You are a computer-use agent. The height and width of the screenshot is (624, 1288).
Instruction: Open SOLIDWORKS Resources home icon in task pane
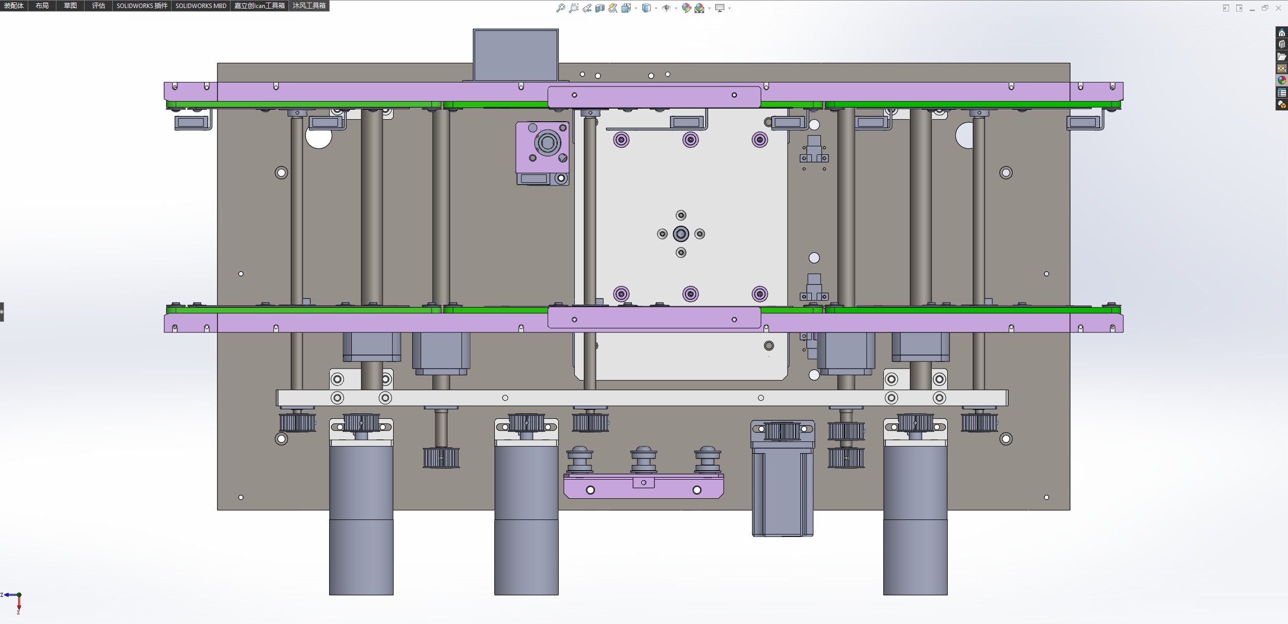tap(1281, 33)
